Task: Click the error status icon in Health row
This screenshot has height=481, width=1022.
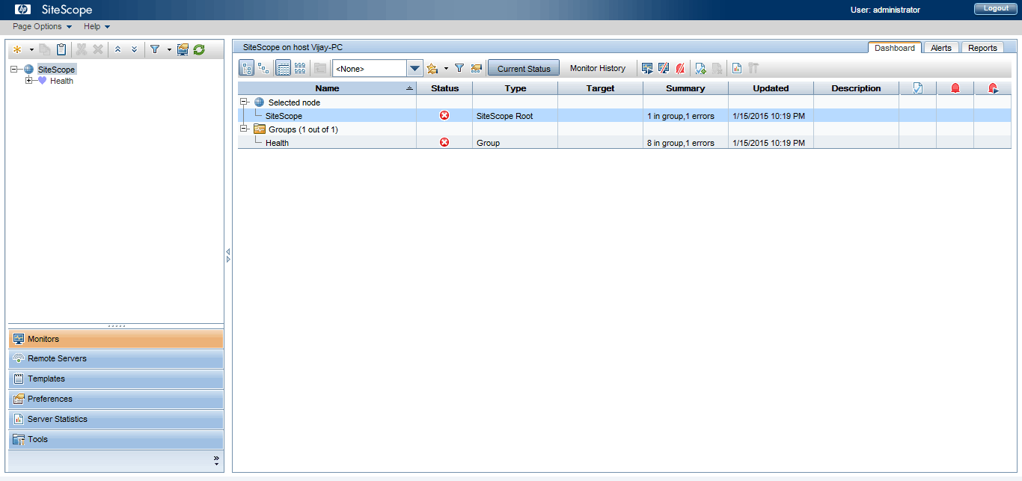Action: [444, 142]
